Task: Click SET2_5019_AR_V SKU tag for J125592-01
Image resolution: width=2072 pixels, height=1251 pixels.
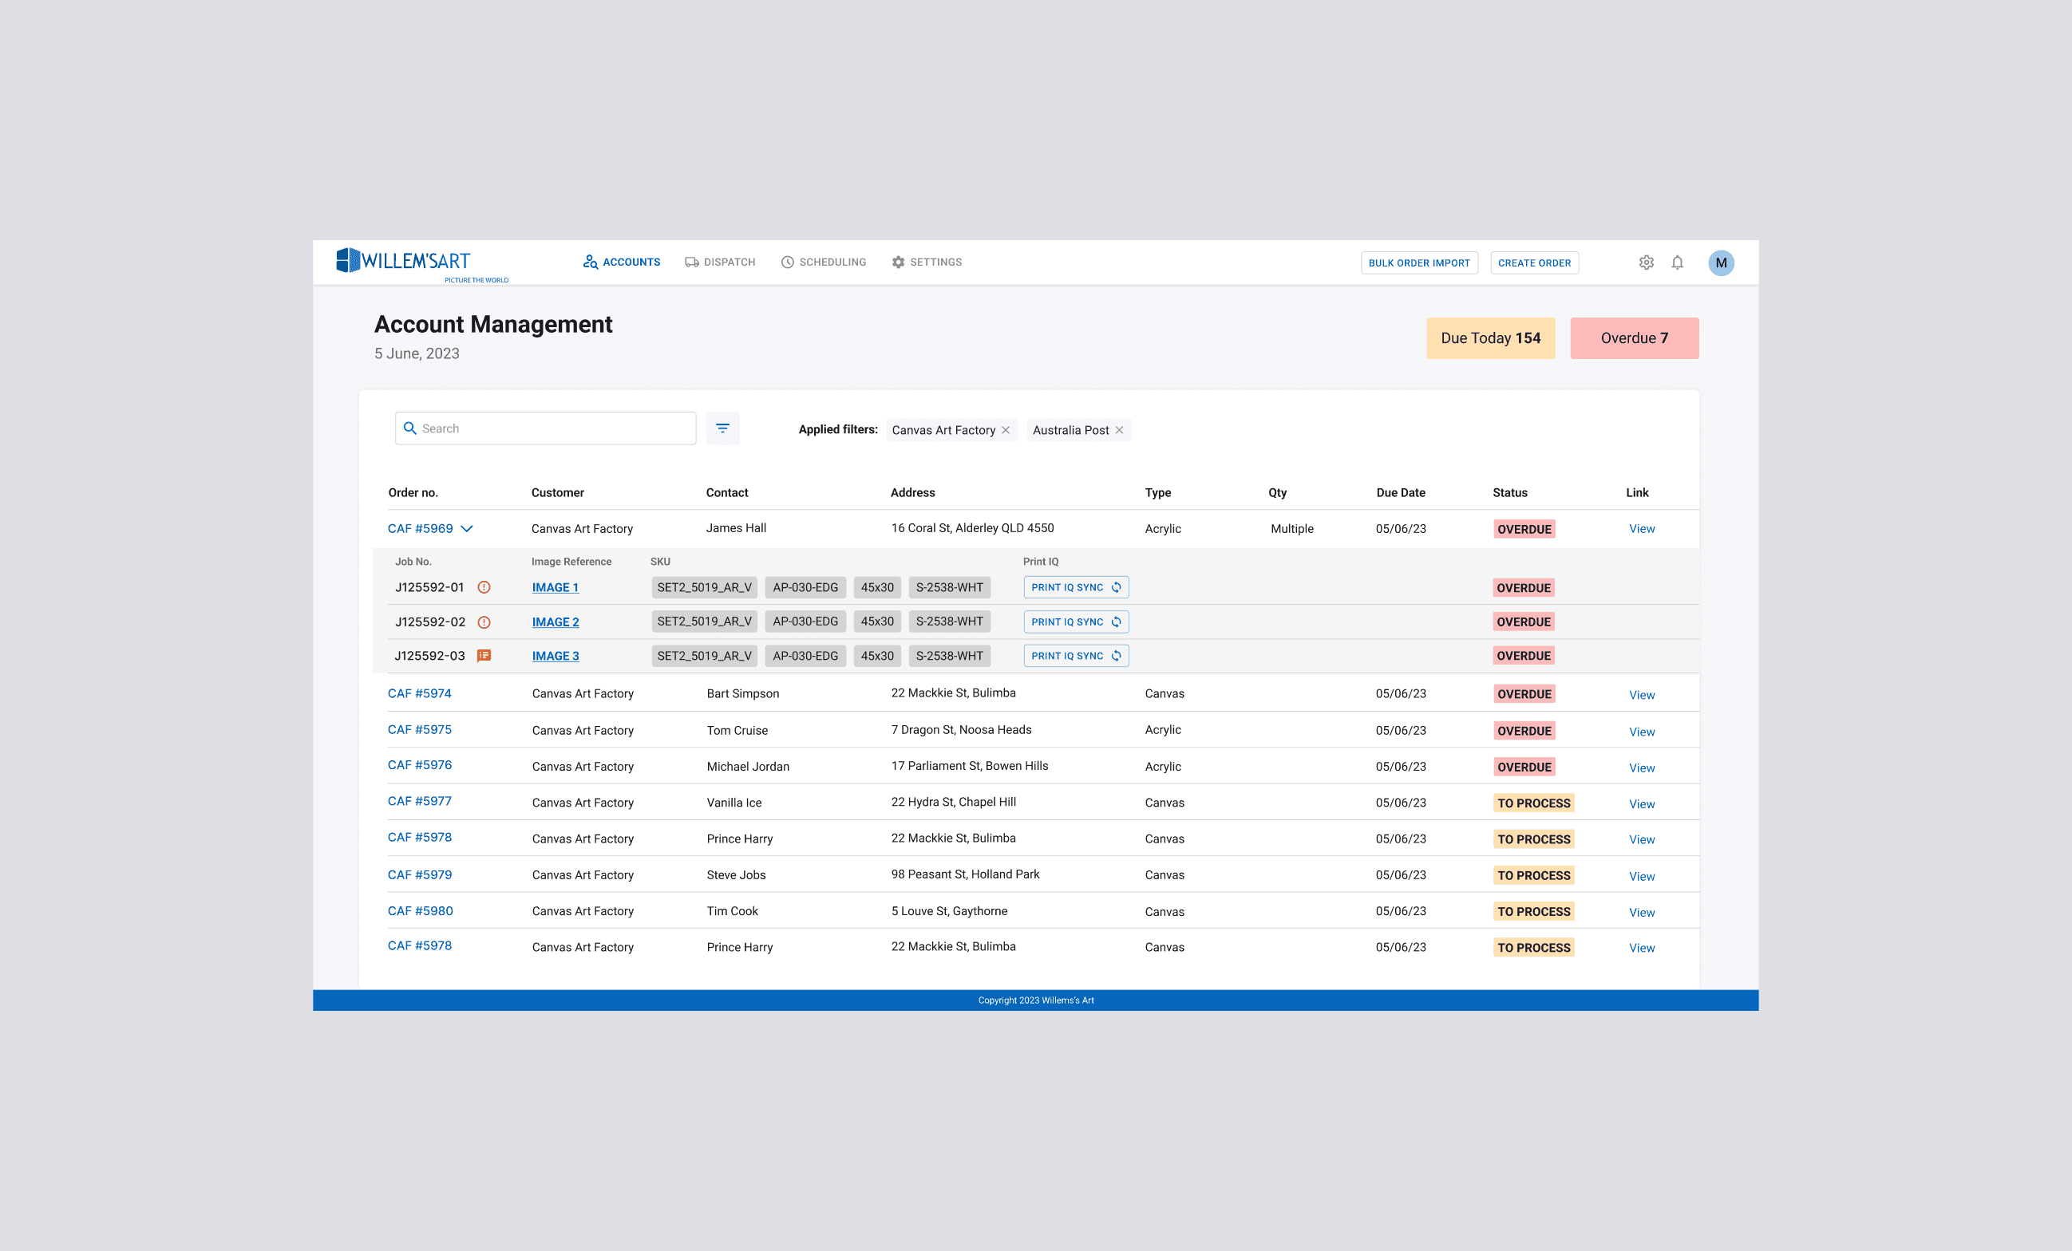Action: coord(704,587)
